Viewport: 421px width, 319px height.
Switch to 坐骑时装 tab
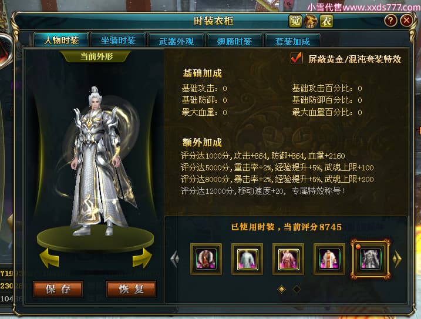pyautogui.click(x=118, y=41)
